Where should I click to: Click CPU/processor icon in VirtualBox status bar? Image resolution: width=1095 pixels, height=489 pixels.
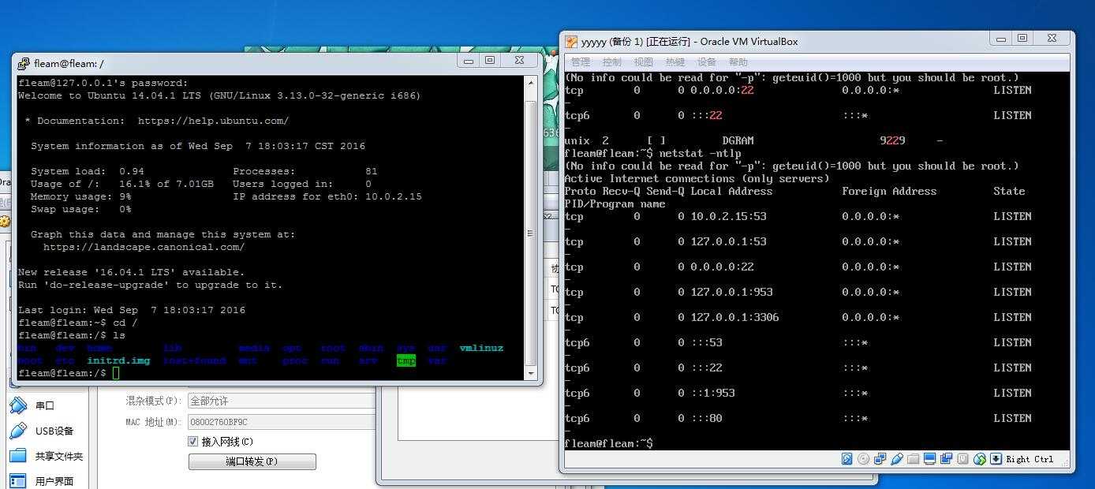click(x=963, y=458)
